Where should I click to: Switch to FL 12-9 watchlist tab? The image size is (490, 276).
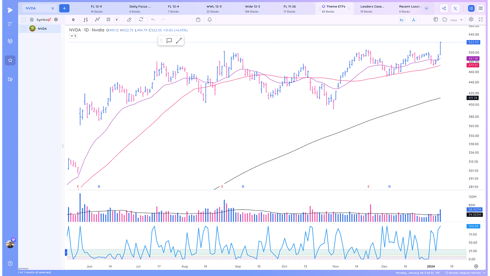point(104,9)
